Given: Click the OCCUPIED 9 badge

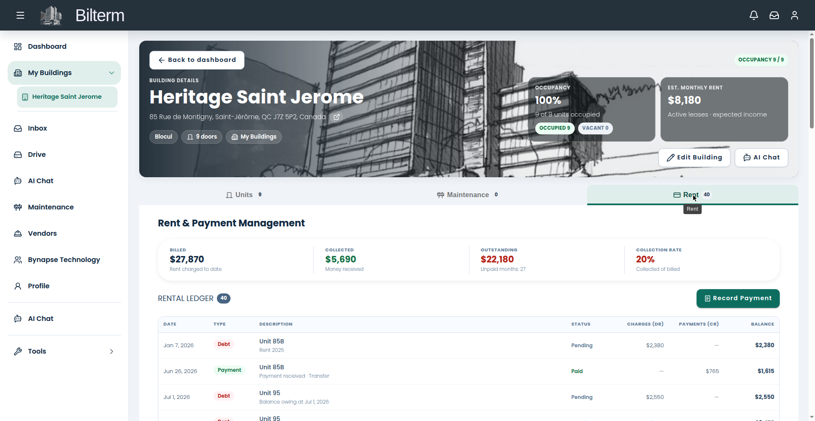Looking at the screenshot, I should pos(555,128).
